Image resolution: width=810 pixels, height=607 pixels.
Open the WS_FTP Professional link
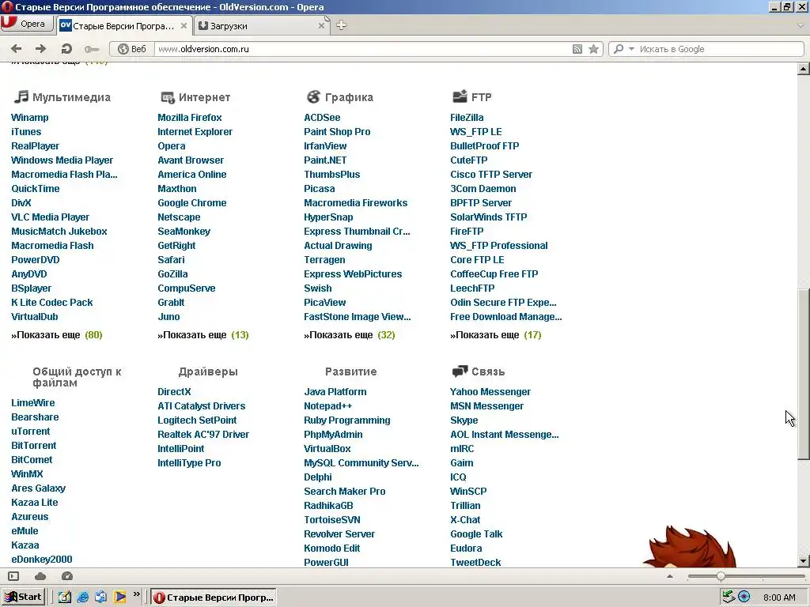coord(499,246)
